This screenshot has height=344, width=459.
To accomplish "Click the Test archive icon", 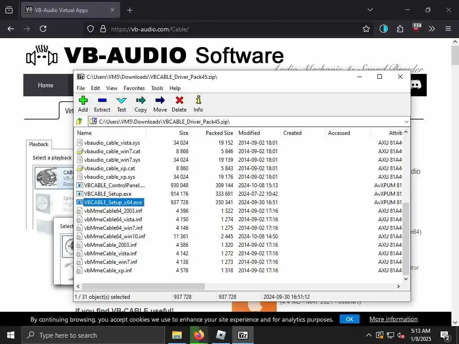I will click(121, 104).
